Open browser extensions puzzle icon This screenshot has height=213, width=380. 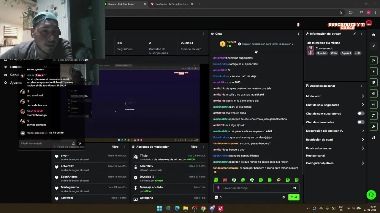coord(351,12)
